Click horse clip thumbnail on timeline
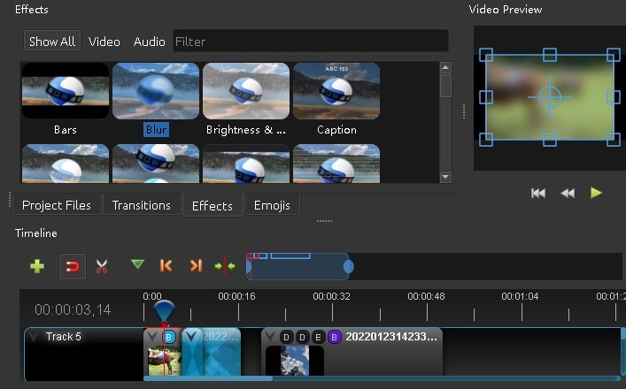 (165, 361)
